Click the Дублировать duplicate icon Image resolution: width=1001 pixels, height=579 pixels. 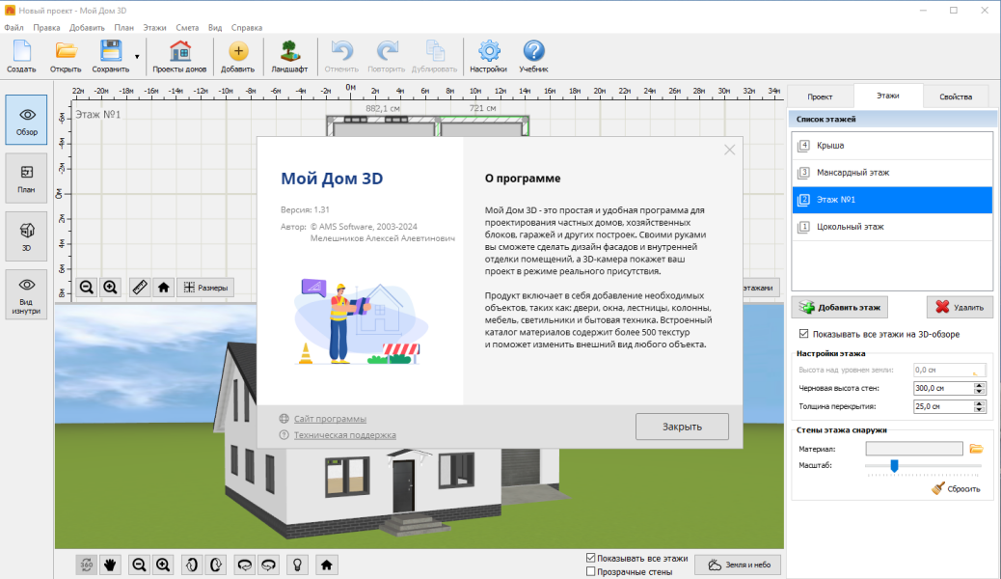tap(434, 56)
